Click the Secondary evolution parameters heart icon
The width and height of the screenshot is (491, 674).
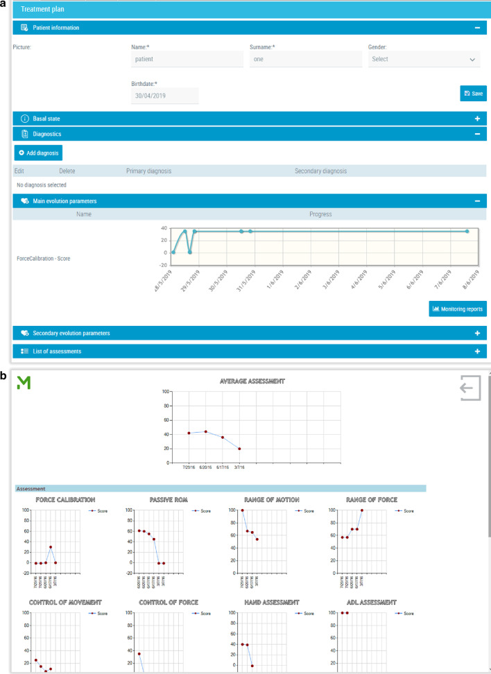click(x=24, y=333)
